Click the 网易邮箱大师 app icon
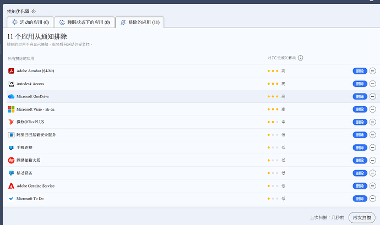Screen dimensions: 380x225 (x=11, y=160)
